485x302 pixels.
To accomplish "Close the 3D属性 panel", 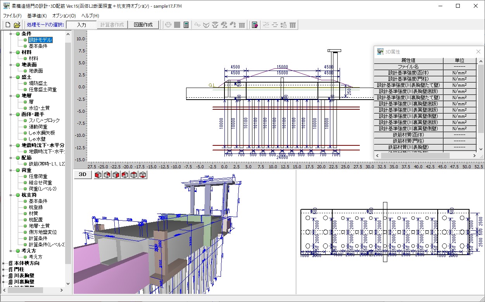I will click(478, 52).
